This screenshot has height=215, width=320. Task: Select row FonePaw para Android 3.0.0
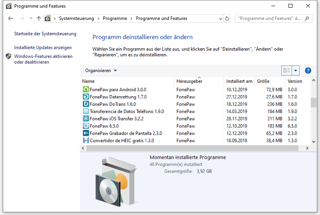[195, 90]
